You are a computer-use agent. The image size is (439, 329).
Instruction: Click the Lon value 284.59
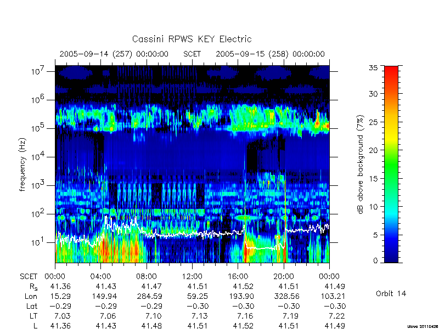149,296
